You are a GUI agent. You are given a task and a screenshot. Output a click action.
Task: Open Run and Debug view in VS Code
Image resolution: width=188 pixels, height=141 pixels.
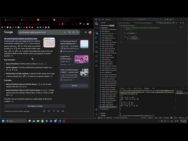click(x=96, y=38)
